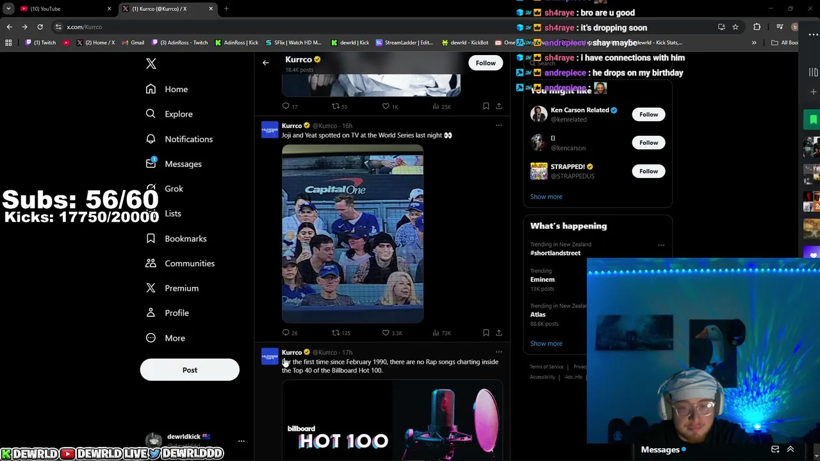Bookmark the Joji and Yeat post
The image size is (820, 461).
click(x=486, y=333)
